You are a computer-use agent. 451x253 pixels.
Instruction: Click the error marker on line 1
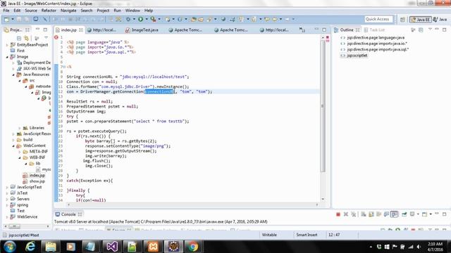coord(56,37)
